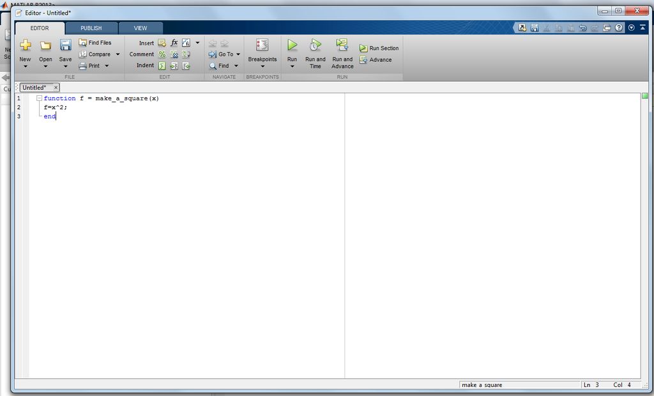654x396 pixels.
Task: Click the Run Section button
Action: [379, 49]
